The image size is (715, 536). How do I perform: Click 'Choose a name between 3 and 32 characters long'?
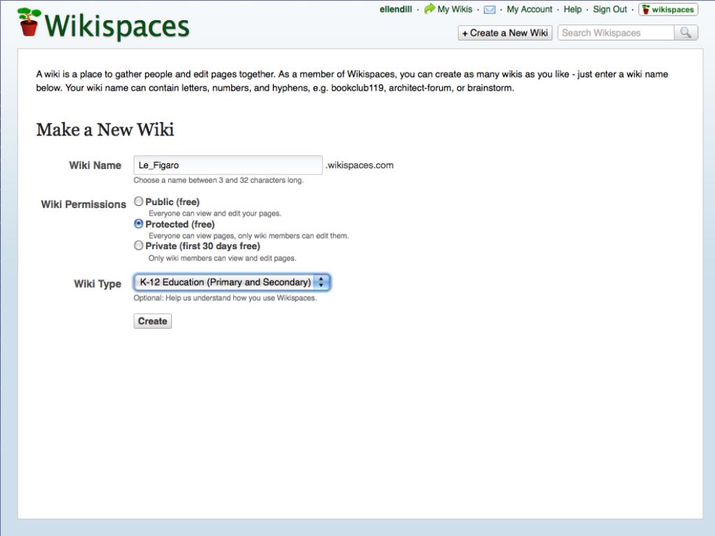click(219, 180)
